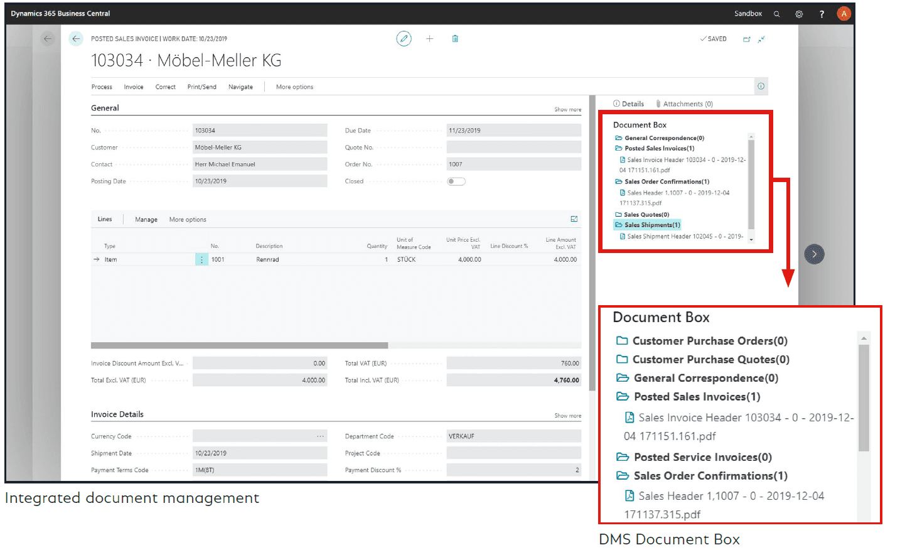Collapse the General section header
Viewport: 900px width, 550px height.
coord(105,108)
